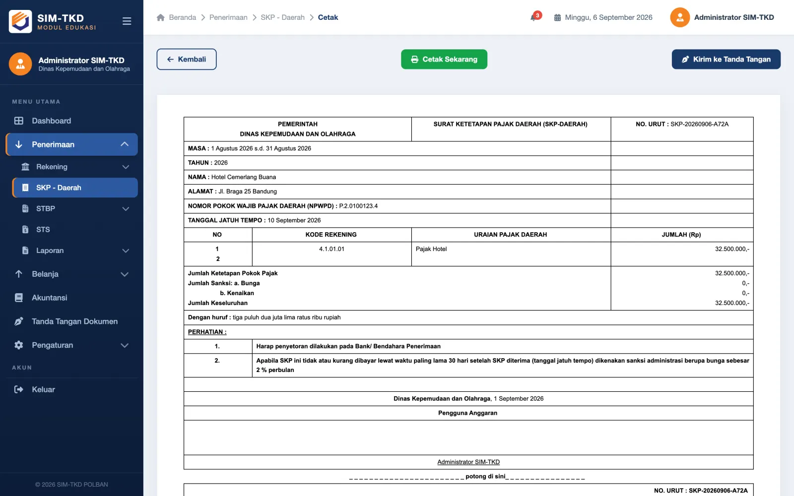Image resolution: width=794 pixels, height=496 pixels.
Task: Open notifications bell with badge 3
Action: [535, 16]
